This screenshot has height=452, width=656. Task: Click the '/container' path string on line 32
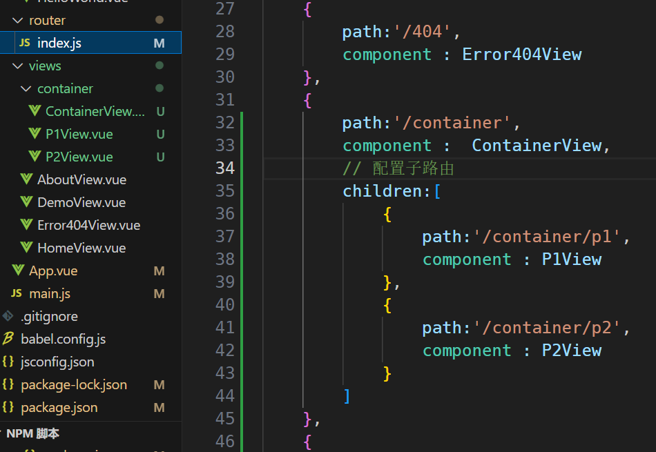point(452,123)
